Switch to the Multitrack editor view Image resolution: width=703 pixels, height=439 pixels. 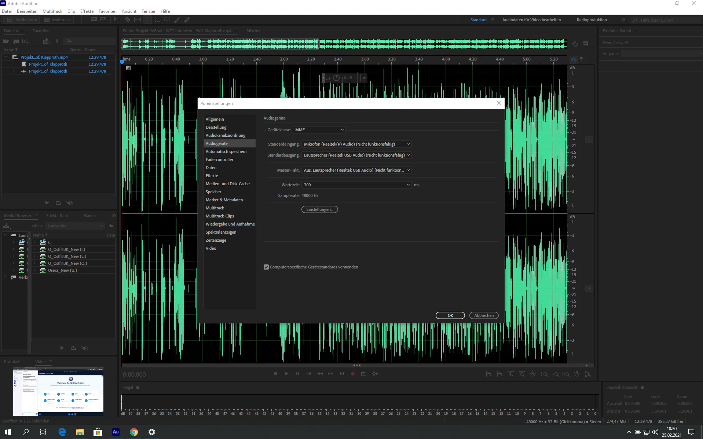point(57,20)
